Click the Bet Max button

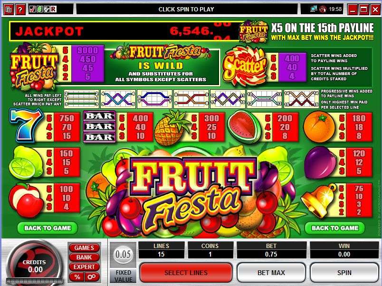click(x=271, y=273)
